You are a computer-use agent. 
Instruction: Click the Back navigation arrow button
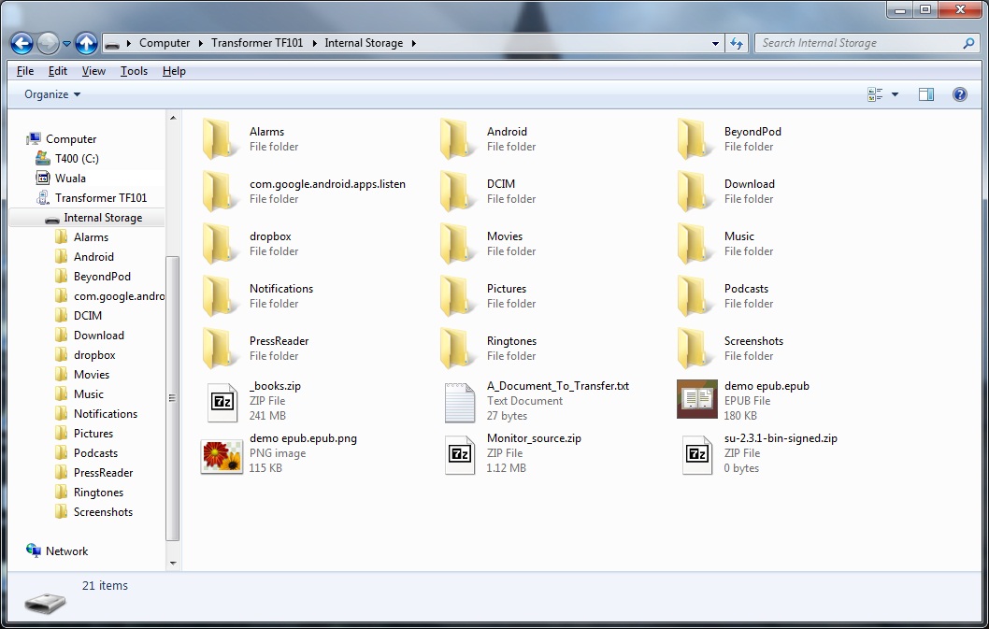tap(21, 43)
